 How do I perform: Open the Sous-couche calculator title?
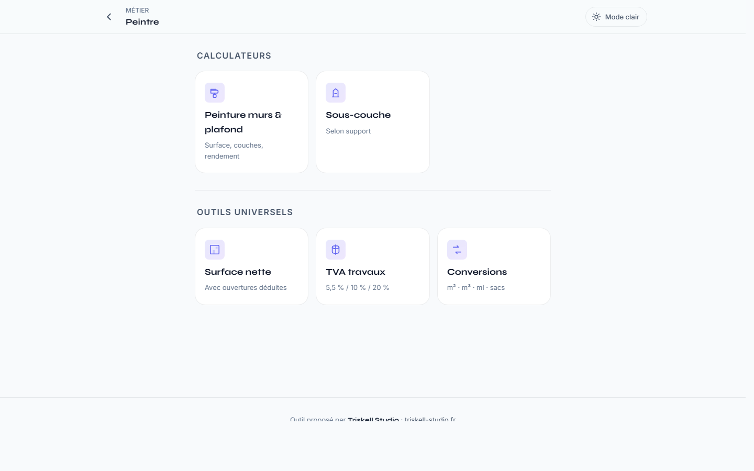[358, 115]
